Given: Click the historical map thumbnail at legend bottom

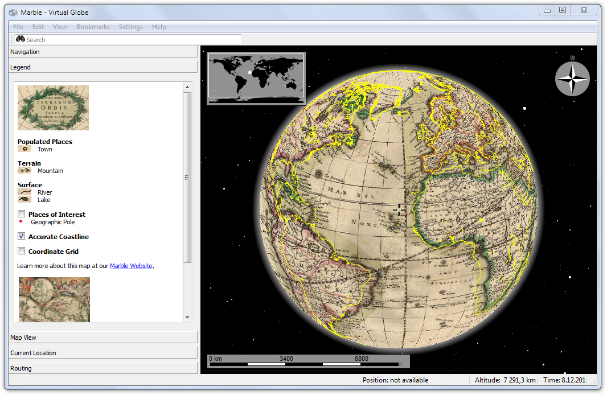Looking at the screenshot, I should tap(54, 299).
